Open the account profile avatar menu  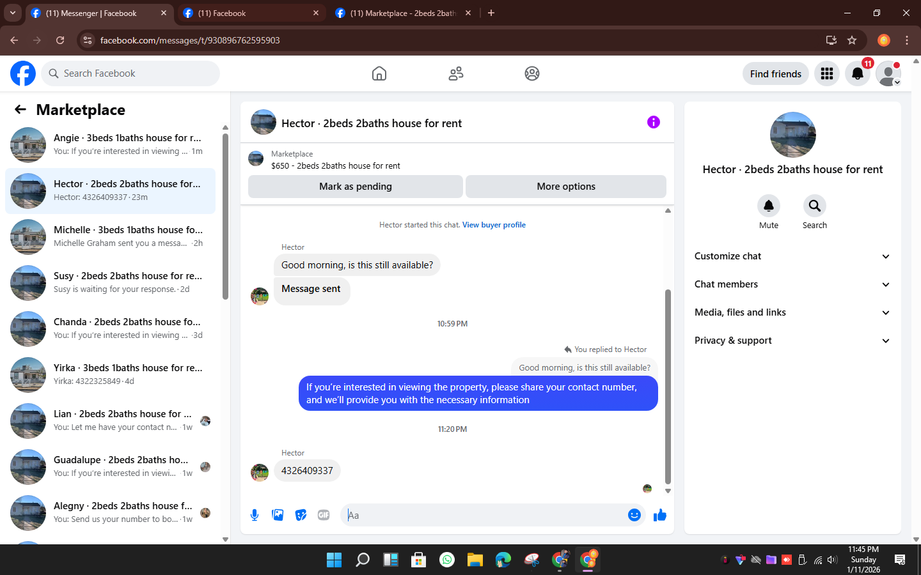point(888,73)
